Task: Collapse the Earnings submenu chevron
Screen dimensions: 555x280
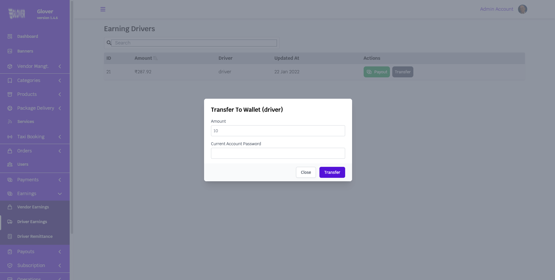Action: pos(60,194)
